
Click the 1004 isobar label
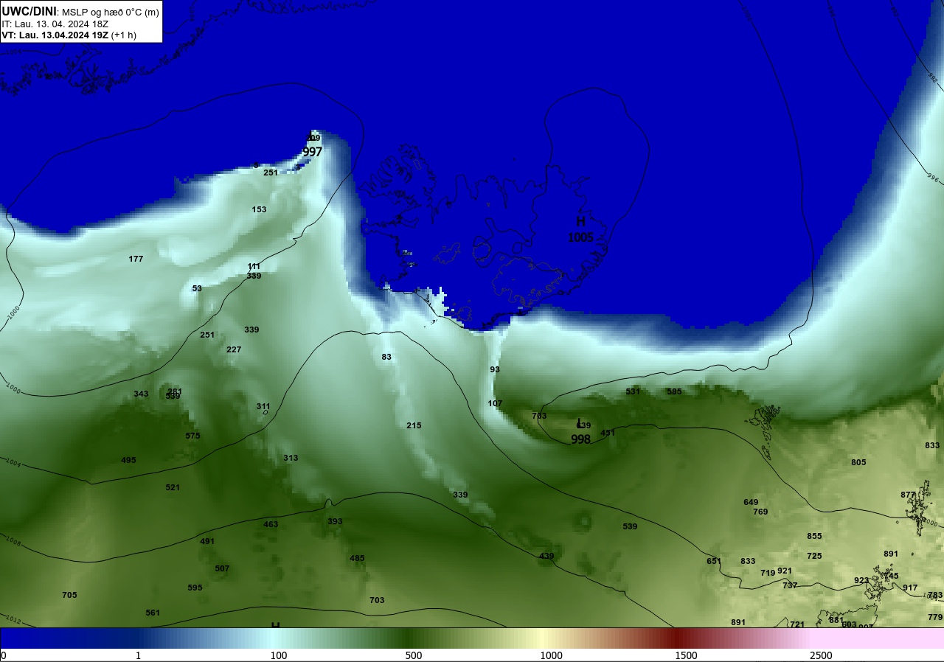pyautogui.click(x=13, y=463)
